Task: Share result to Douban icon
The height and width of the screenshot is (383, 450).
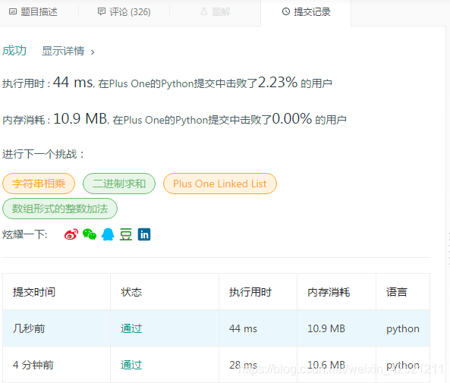Action: 126,234
